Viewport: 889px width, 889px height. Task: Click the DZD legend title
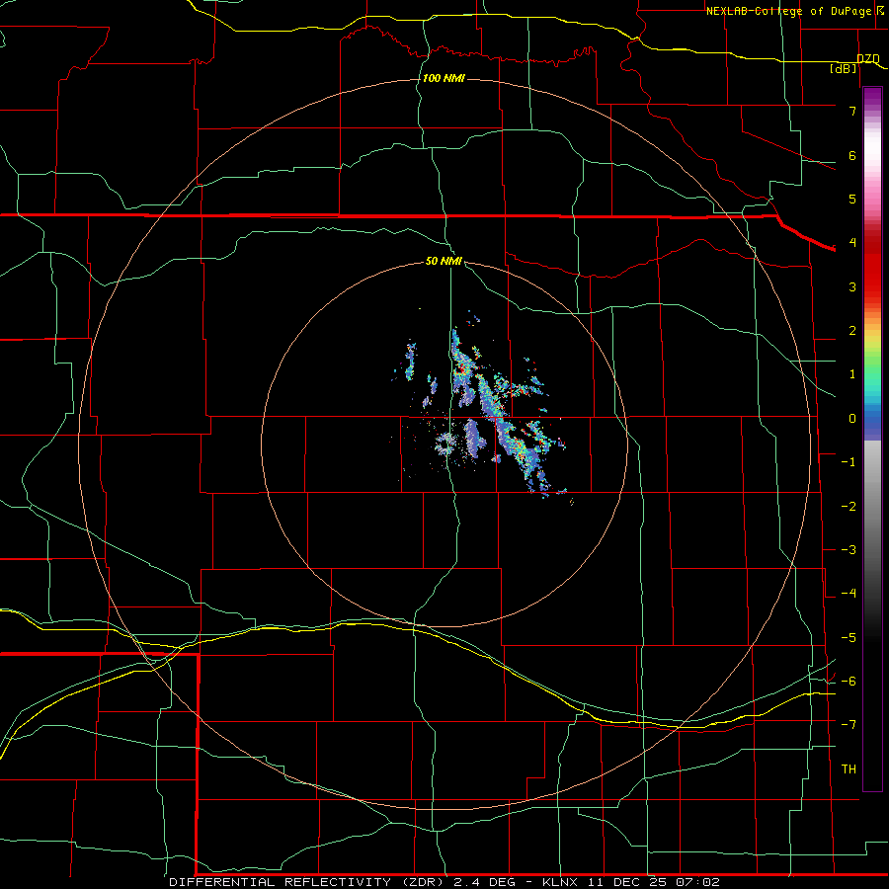pos(868,59)
